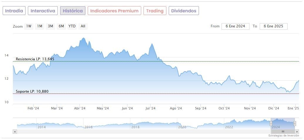This screenshot has width=304, height=140.
Task: Click the To date field
Action: coord(273,26)
